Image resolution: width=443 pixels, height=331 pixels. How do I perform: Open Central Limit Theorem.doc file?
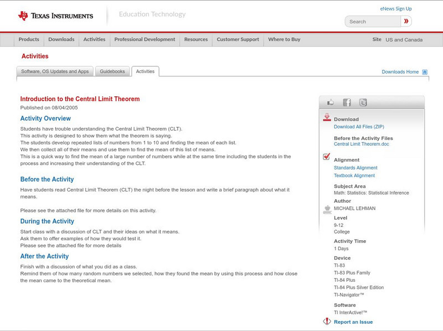click(x=362, y=144)
